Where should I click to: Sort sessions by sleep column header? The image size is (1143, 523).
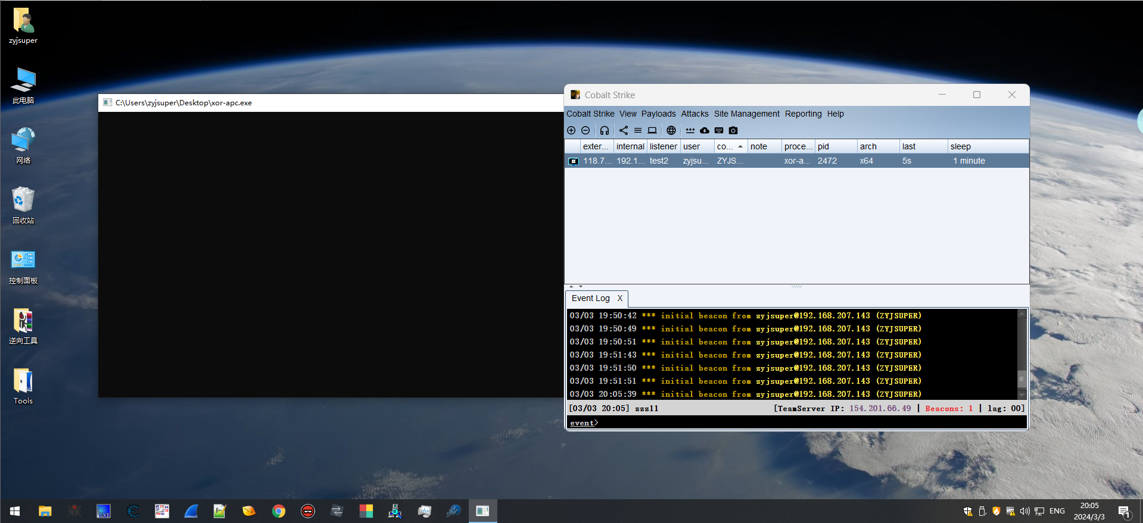(x=988, y=146)
